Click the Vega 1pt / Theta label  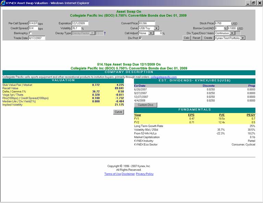(x=13, y=95)
